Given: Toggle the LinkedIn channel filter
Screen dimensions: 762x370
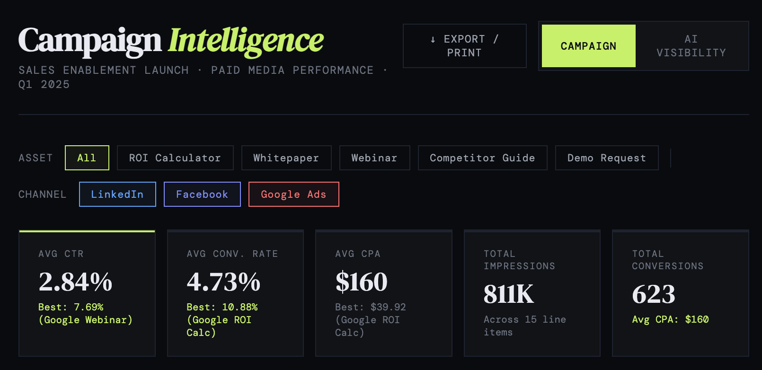Looking at the screenshot, I should (117, 194).
